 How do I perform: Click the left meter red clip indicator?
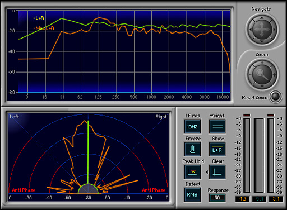[247, 115]
